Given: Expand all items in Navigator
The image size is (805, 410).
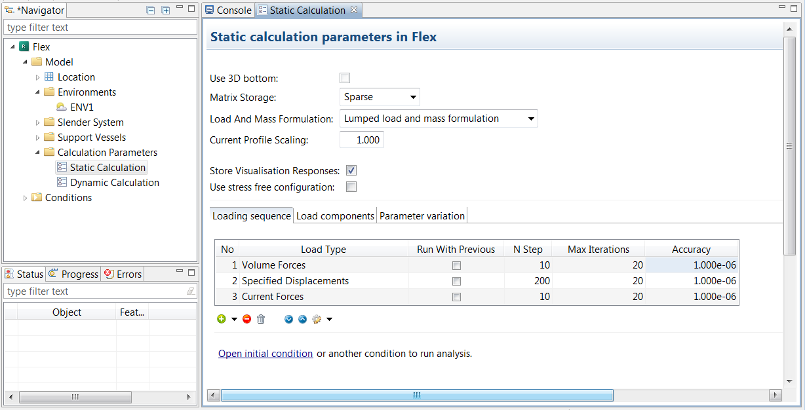Looking at the screenshot, I should click(165, 10).
